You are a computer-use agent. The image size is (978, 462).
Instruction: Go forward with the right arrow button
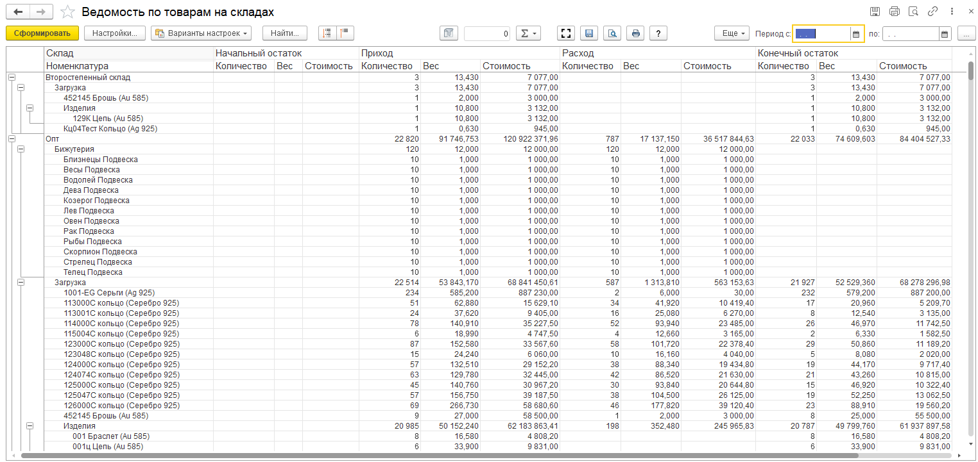pos(40,12)
